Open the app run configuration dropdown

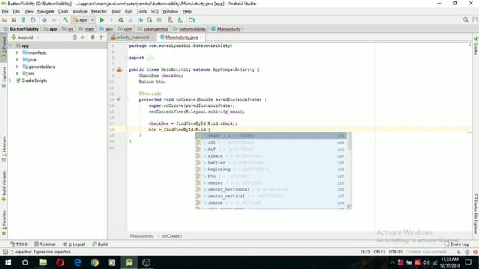click(83, 20)
